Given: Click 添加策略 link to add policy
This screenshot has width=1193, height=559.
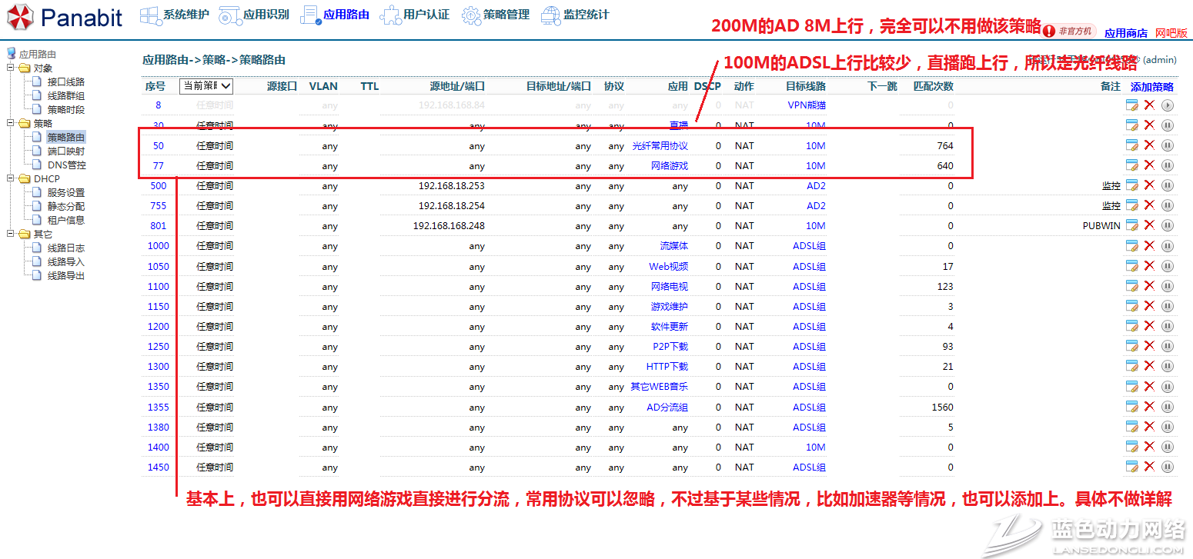Looking at the screenshot, I should (1151, 87).
